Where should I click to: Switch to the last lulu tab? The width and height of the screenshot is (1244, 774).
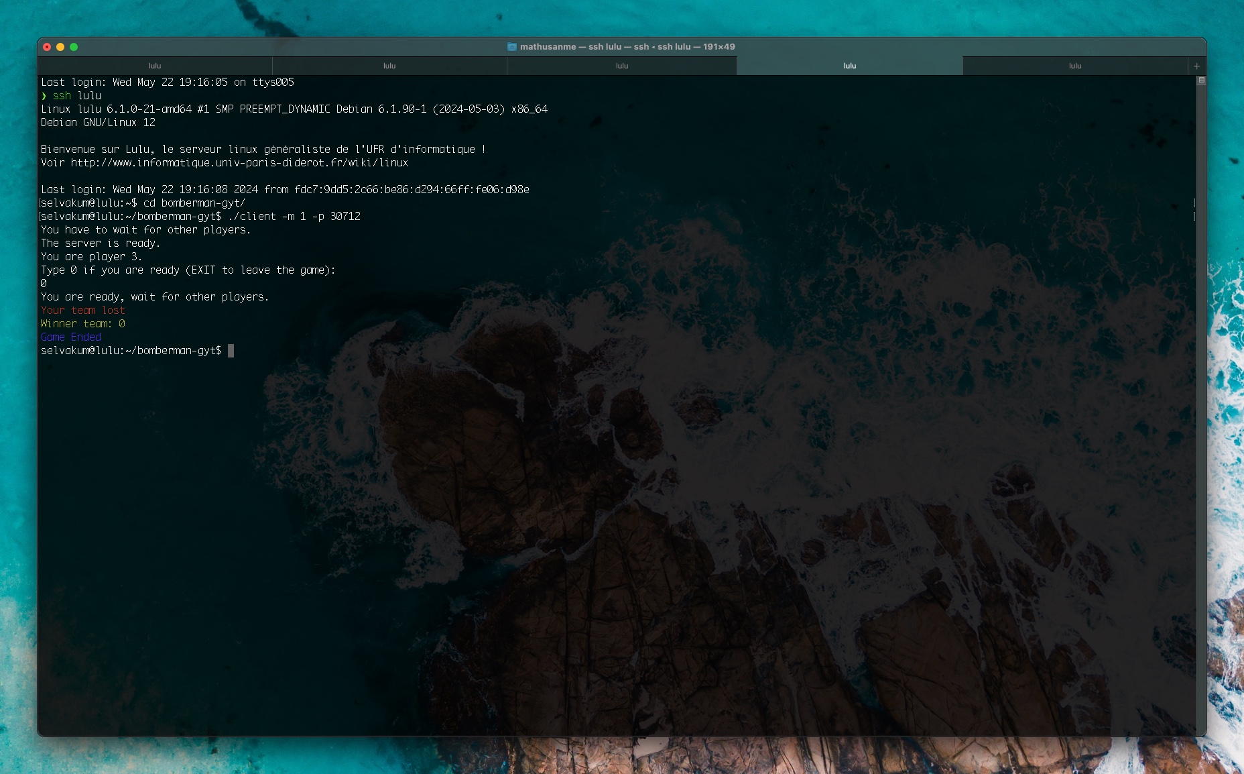pyautogui.click(x=1075, y=66)
